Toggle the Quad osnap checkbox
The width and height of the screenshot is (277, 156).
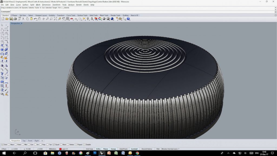click(54, 145)
